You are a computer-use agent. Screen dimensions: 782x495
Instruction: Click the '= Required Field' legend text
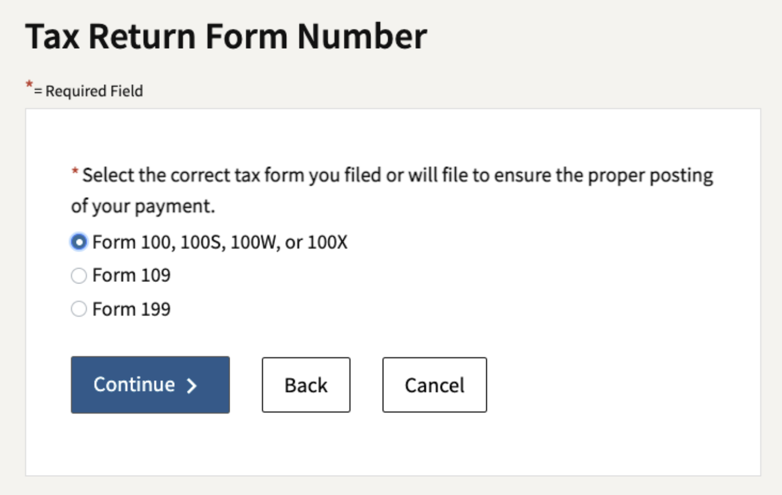pyautogui.click(x=89, y=91)
